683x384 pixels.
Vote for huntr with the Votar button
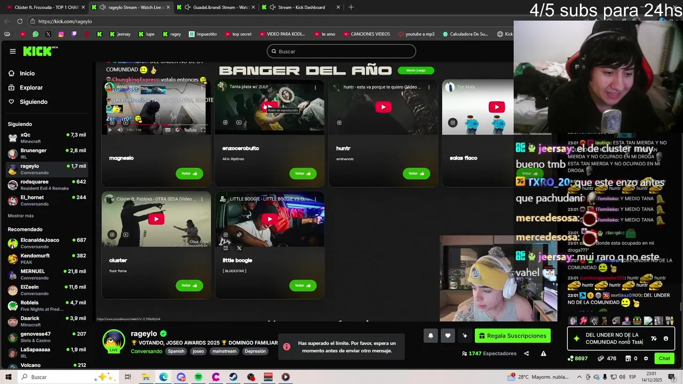click(x=416, y=173)
